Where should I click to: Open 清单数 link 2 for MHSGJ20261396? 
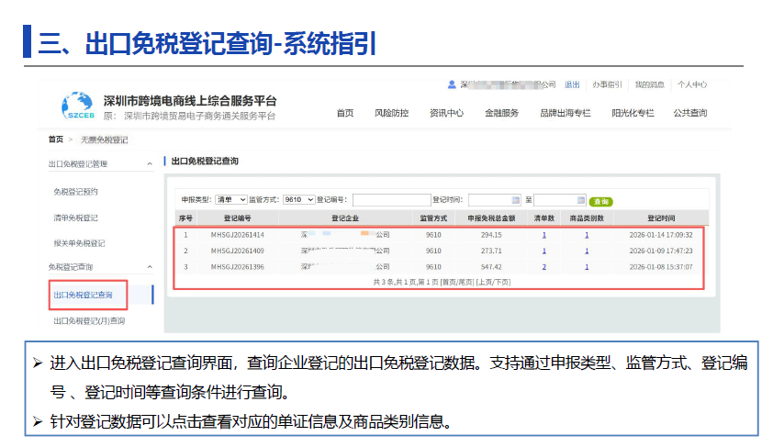point(544,266)
